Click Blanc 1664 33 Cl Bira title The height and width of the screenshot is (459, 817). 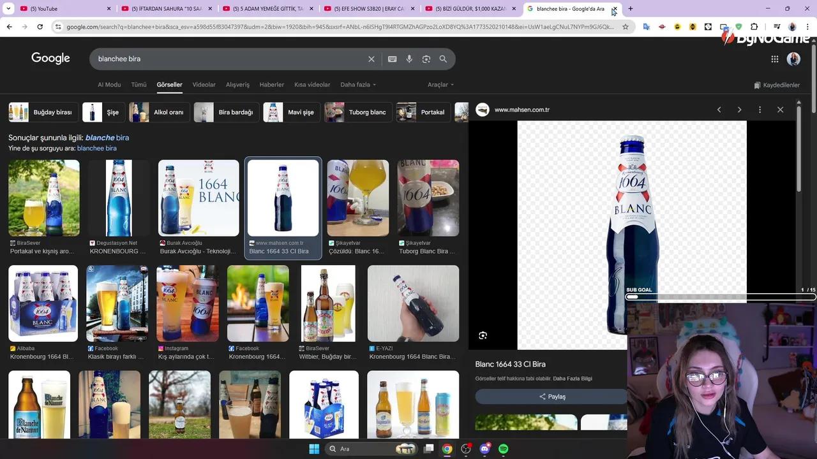click(x=510, y=364)
